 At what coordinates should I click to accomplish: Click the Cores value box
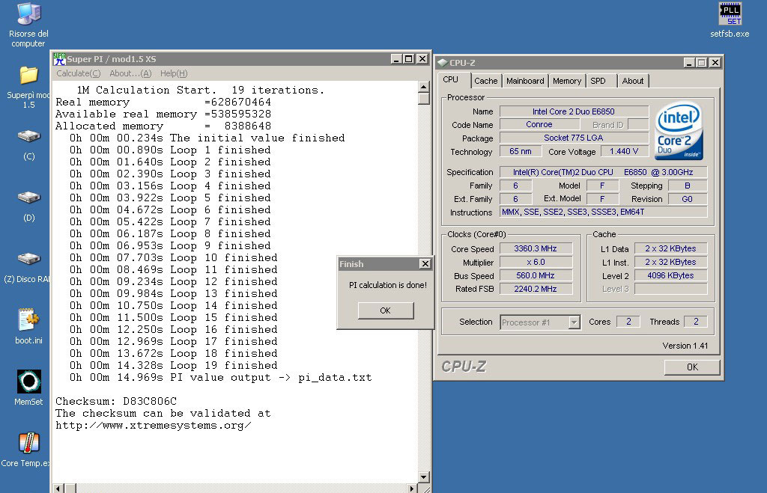tap(628, 322)
